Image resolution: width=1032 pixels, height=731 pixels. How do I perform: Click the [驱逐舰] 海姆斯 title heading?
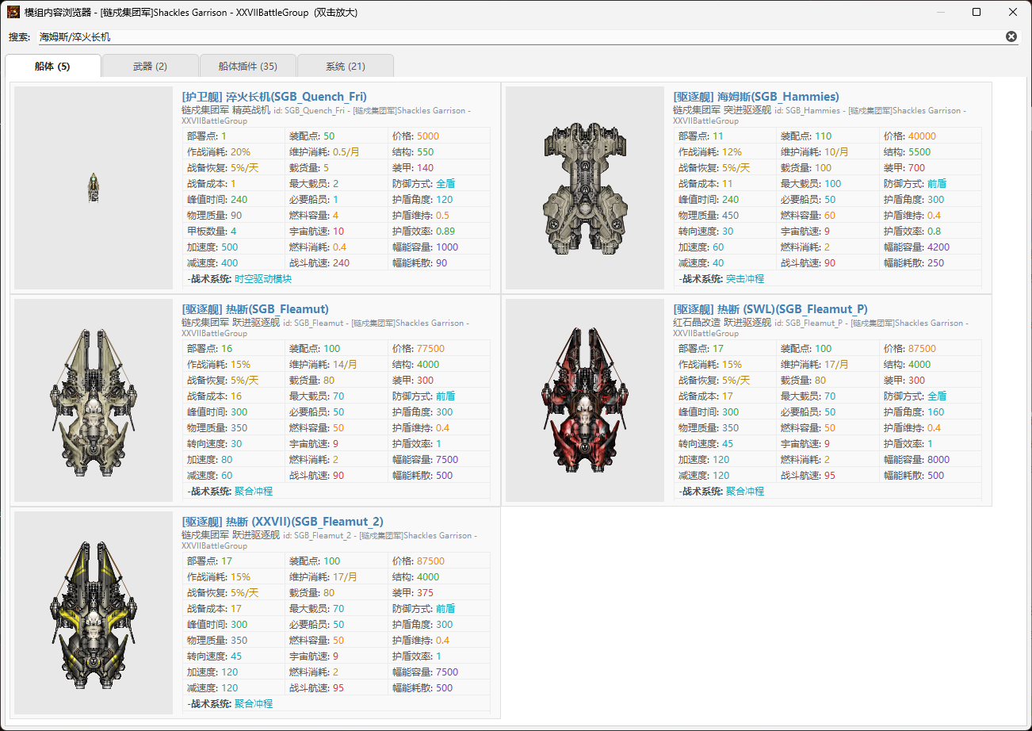pos(755,97)
